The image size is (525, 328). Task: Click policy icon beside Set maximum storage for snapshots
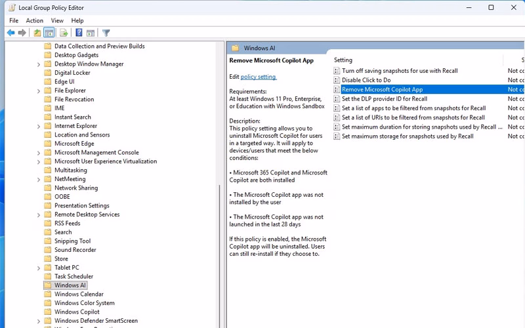click(337, 136)
